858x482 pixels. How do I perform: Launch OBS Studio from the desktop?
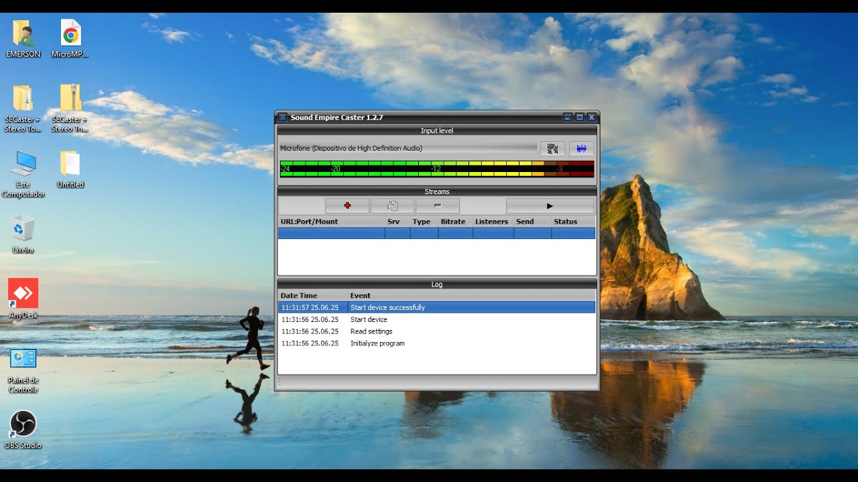[23, 430]
